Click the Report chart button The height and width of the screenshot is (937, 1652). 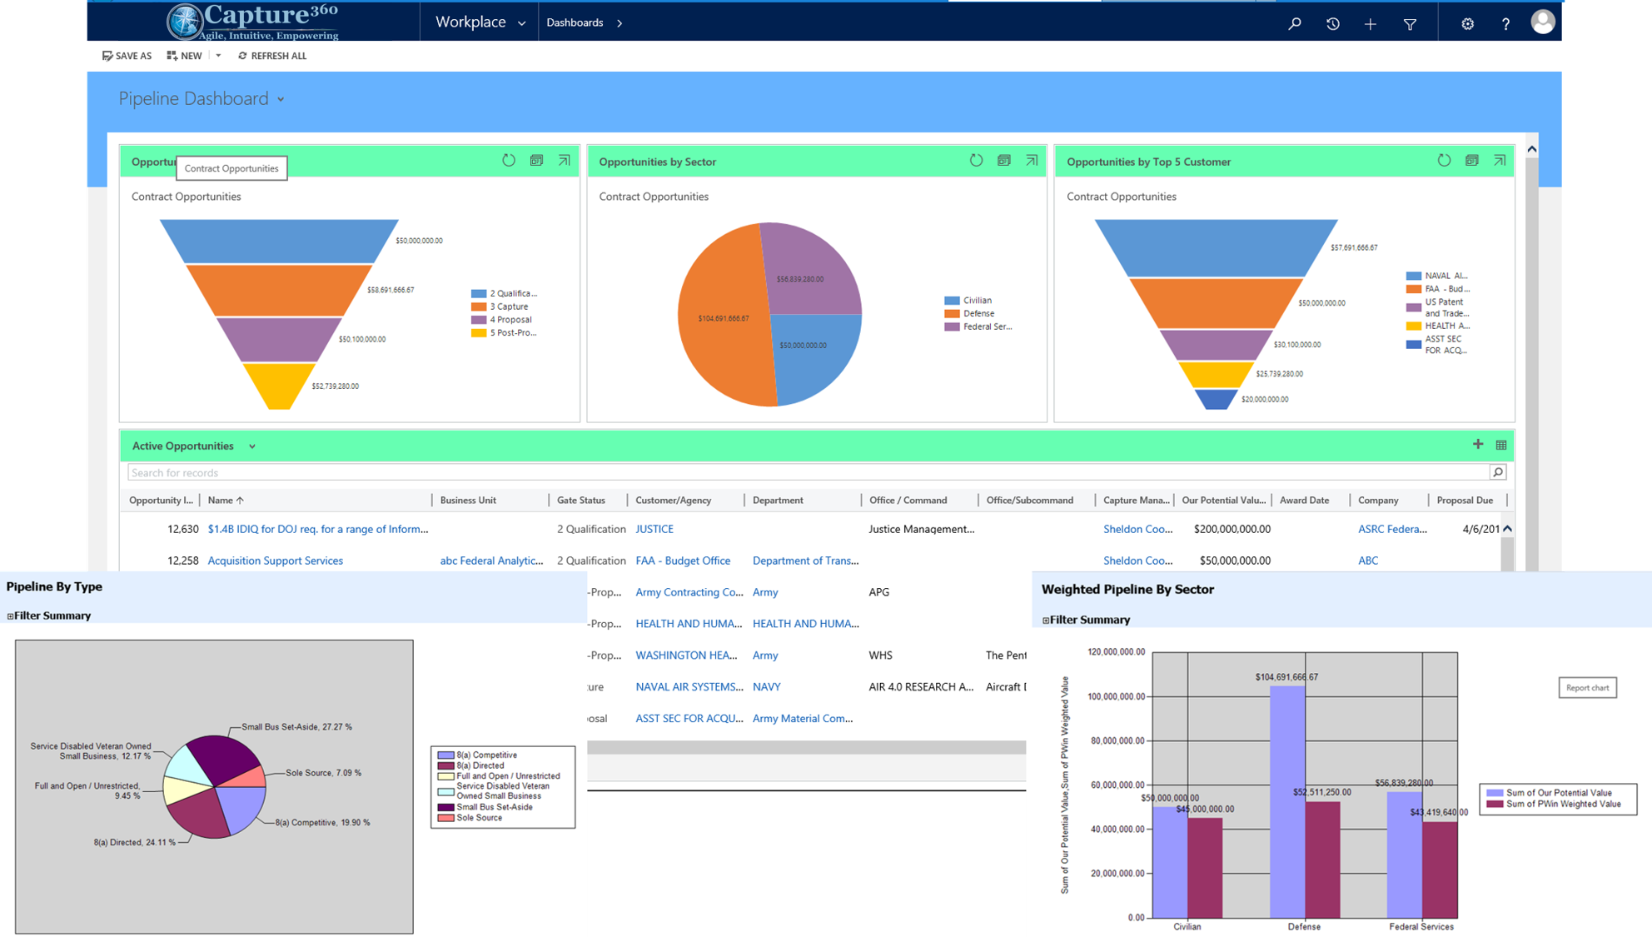tap(1587, 688)
